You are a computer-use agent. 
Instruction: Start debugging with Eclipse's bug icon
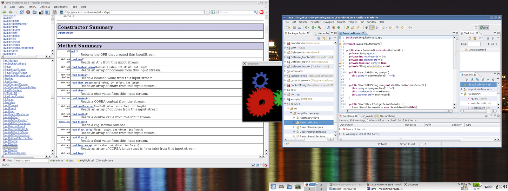point(306,28)
